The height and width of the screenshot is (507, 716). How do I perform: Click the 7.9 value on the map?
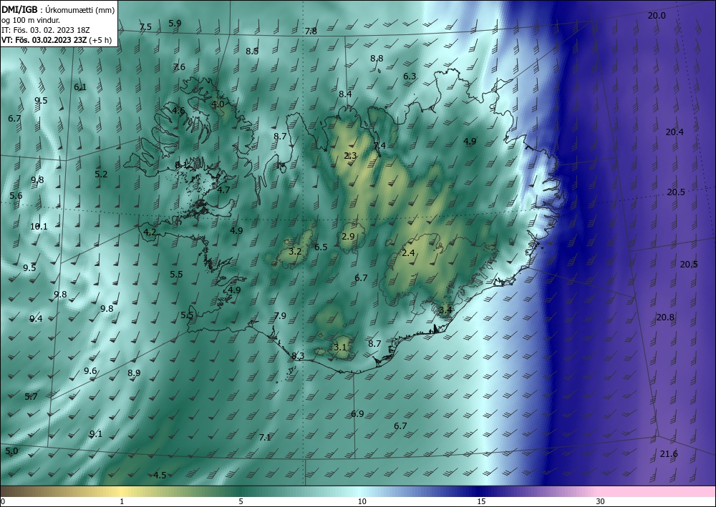point(280,316)
